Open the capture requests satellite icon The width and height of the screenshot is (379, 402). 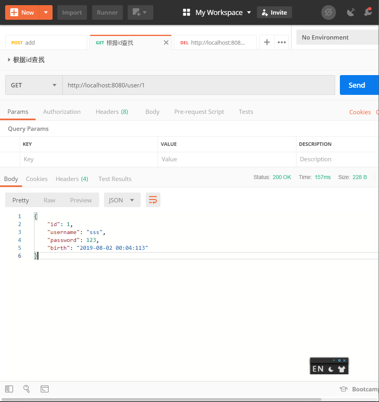coord(351,12)
